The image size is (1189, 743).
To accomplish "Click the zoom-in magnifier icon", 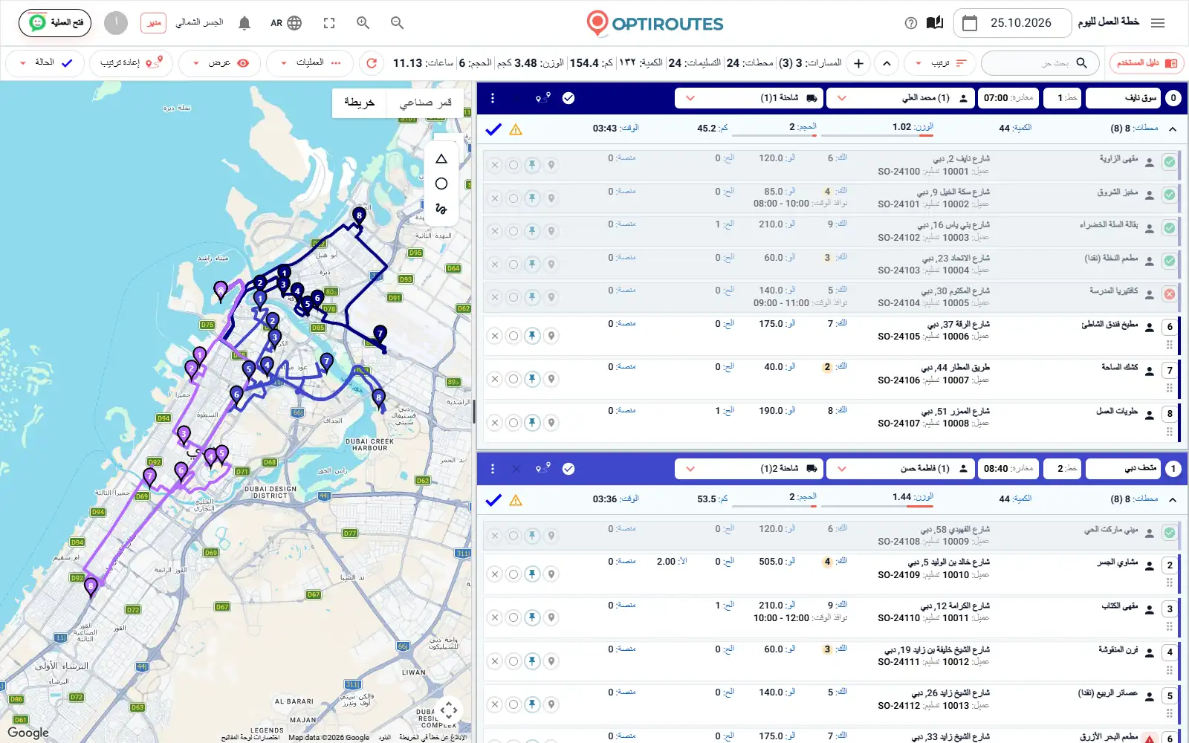I will click(x=363, y=23).
